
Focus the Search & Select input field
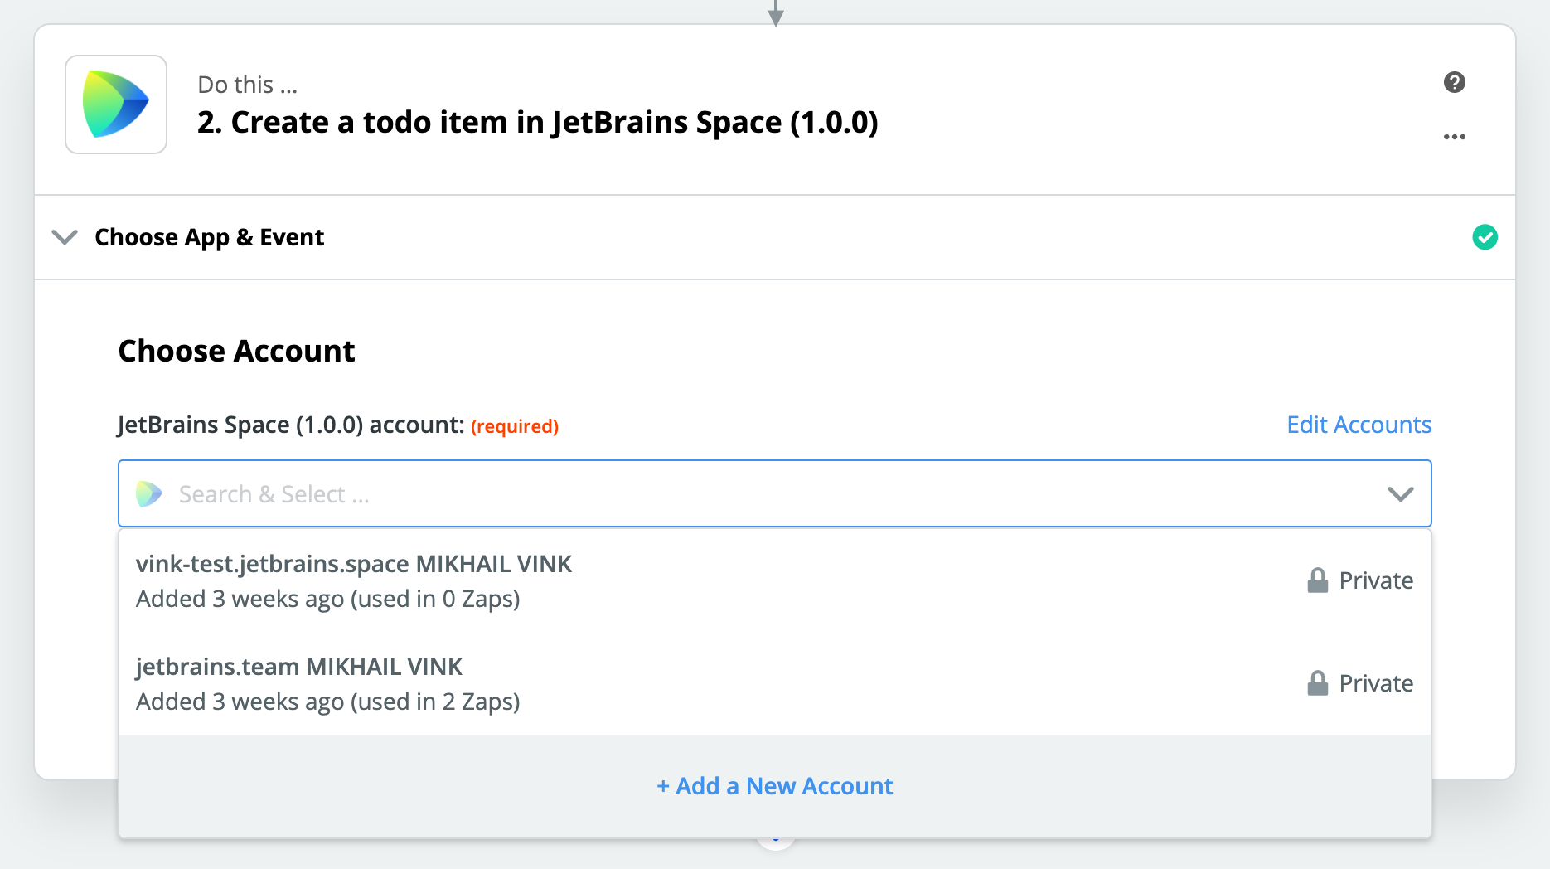746,494
